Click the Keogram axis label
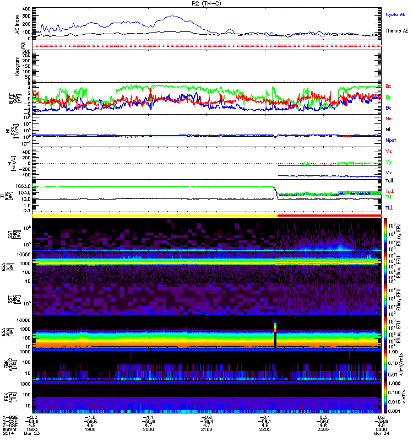The width and height of the screenshot is (413, 441). tap(18, 66)
